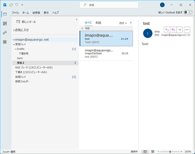
Task: Open the ヘルプ tab
Action: coord(55,12)
